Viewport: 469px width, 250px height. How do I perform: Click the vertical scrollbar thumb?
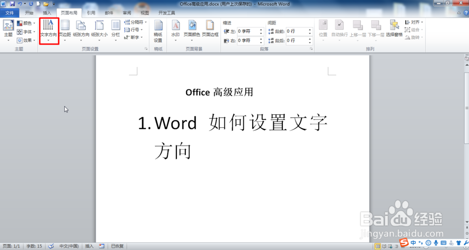coord(467,108)
